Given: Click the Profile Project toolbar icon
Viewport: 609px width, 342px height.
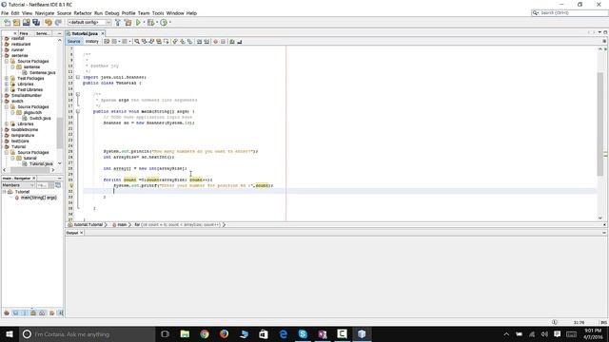Looking at the screenshot, I should [164, 23].
